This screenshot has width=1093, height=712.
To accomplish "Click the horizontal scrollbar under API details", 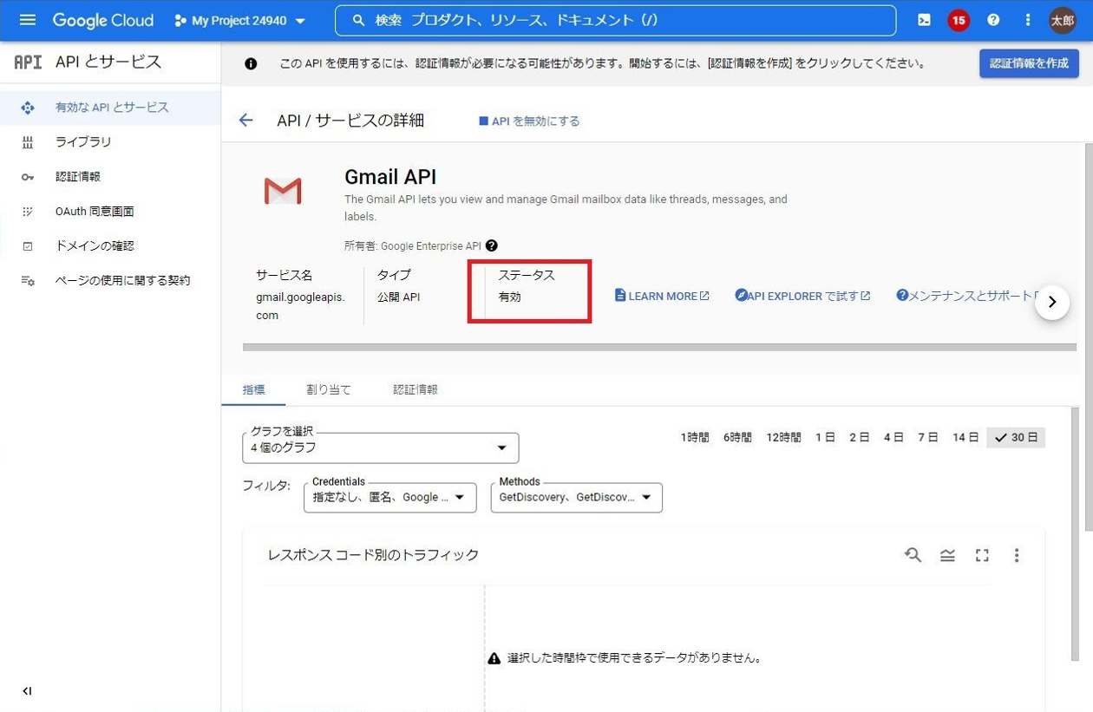I will [659, 347].
